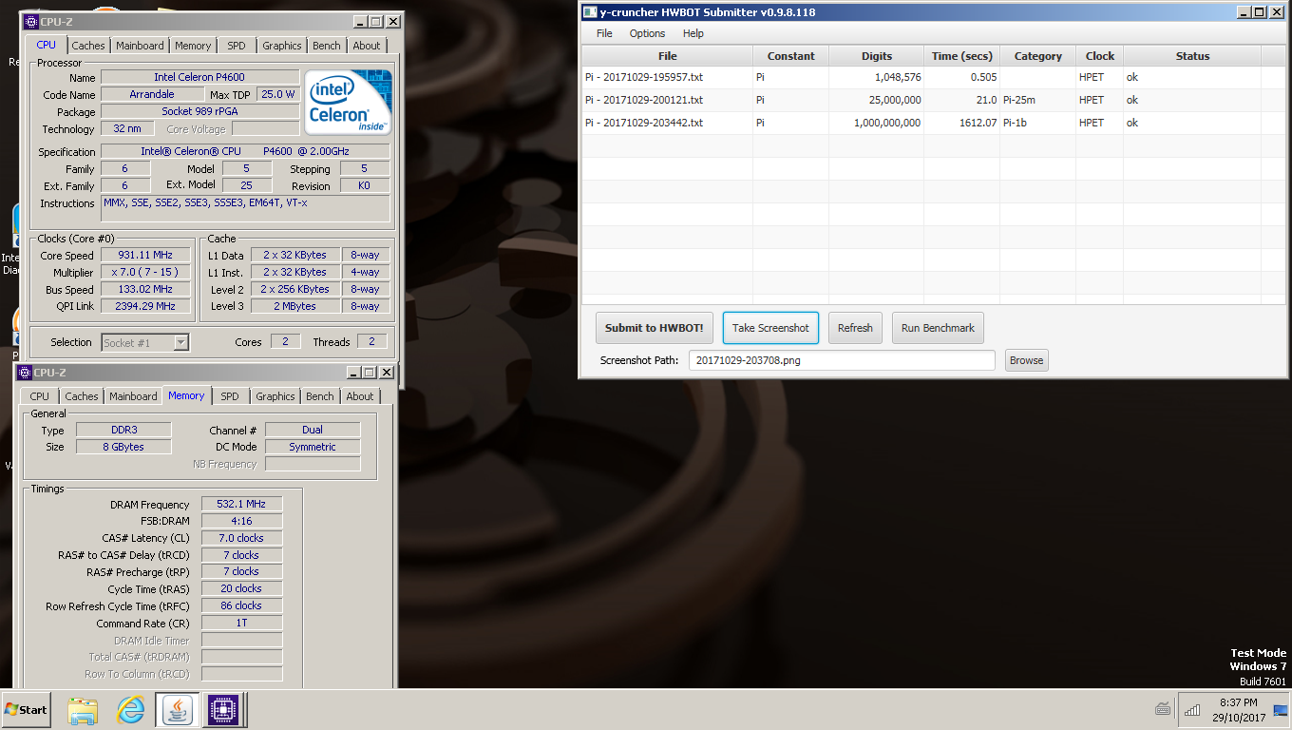Switch to Memory tab in top CPU-Z window
The height and width of the screenshot is (730, 1292).
pyautogui.click(x=193, y=46)
